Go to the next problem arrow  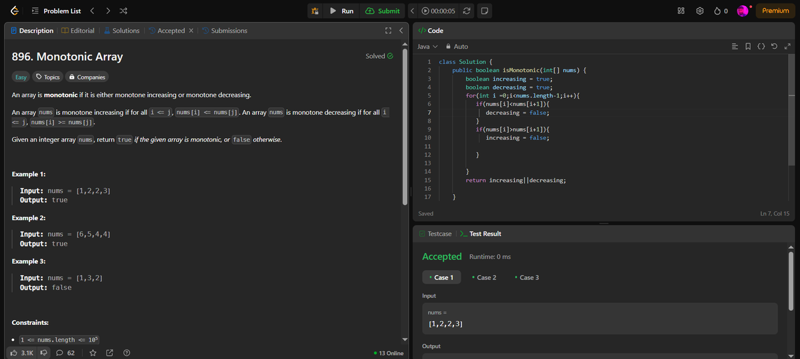click(x=107, y=11)
